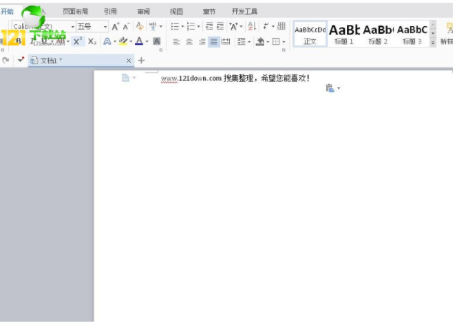Apply the 标题 3 heading style
459x332 pixels.
click(412, 33)
